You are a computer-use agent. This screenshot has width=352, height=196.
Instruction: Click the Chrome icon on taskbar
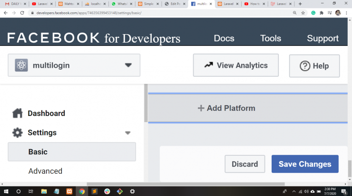tap(82, 191)
